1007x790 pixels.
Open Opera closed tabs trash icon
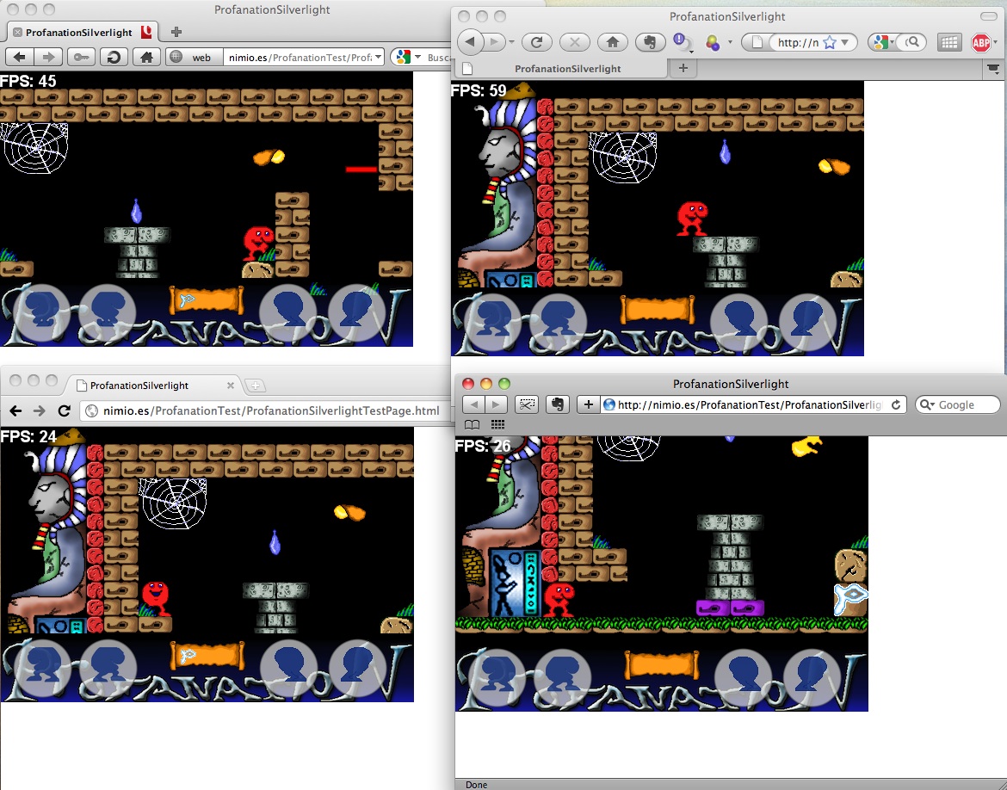[x=147, y=32]
